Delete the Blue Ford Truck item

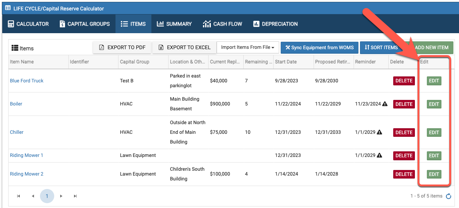[x=404, y=81]
